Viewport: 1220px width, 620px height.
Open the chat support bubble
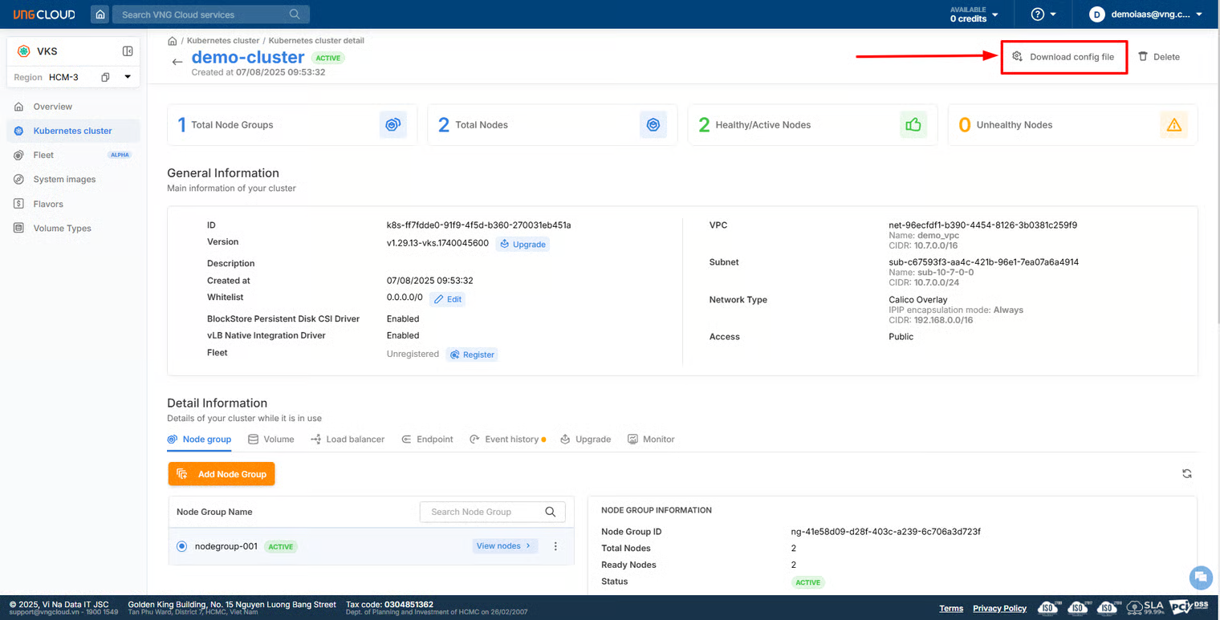(1200, 577)
